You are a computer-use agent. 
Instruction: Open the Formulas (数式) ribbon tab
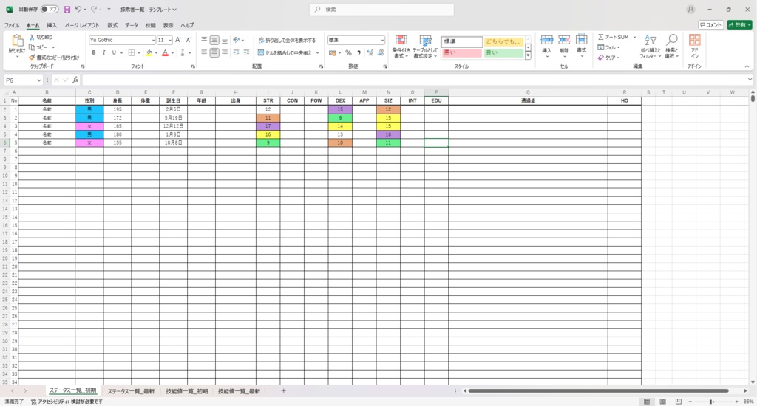tap(112, 25)
